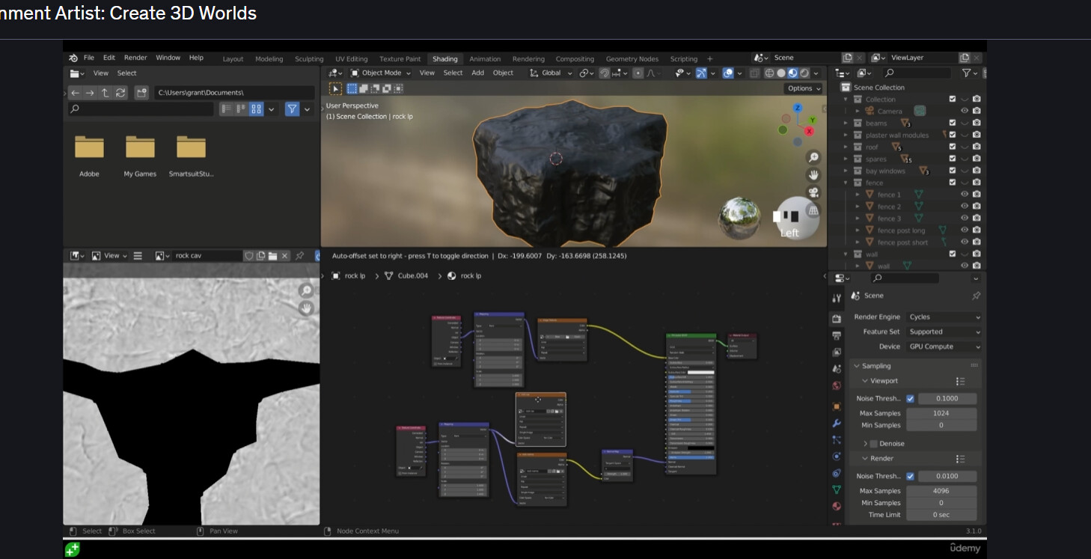Toggle snapping magnet in viewport header
The image size is (1091, 559).
(605, 73)
